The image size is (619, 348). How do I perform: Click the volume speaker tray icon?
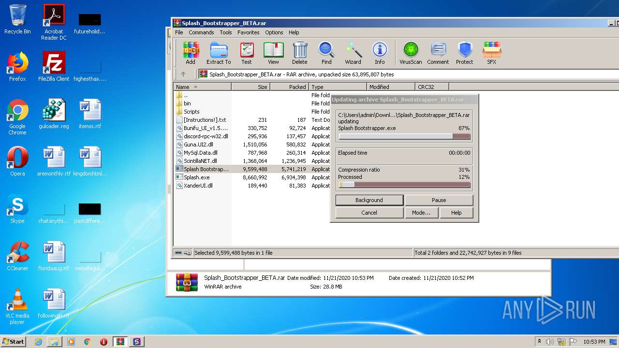[x=550, y=342]
